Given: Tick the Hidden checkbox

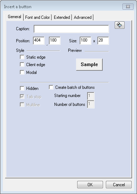Looking at the screenshot, I should pyautogui.click(x=22, y=88).
